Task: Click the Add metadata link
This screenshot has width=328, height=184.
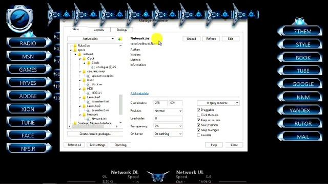Action: tap(139, 93)
